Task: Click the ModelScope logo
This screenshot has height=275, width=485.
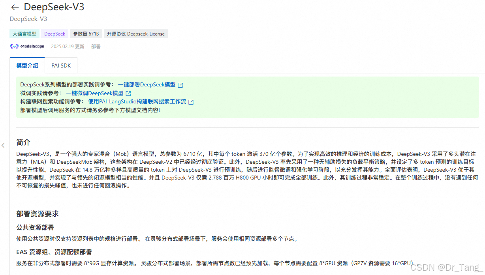Action: (x=27, y=46)
